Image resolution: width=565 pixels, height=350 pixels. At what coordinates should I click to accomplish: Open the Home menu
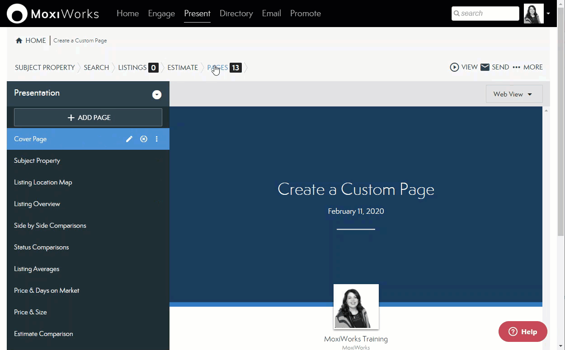[x=128, y=14]
